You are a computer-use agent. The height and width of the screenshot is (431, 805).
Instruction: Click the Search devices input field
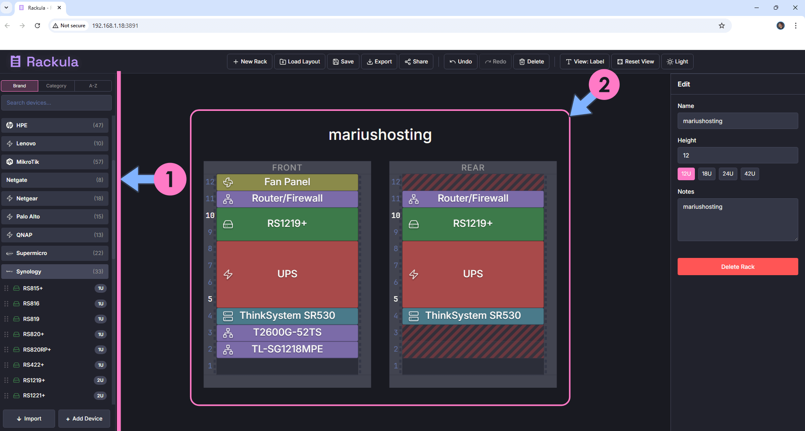[56, 102]
